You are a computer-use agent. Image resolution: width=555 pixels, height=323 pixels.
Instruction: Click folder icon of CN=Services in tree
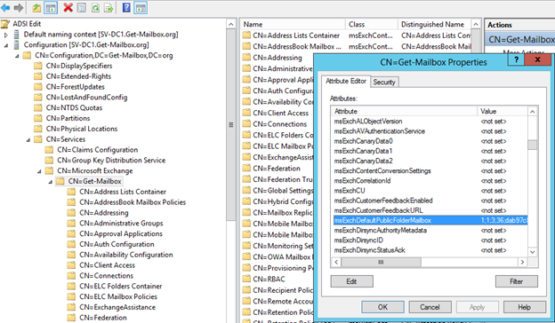pyautogui.click(x=38, y=139)
